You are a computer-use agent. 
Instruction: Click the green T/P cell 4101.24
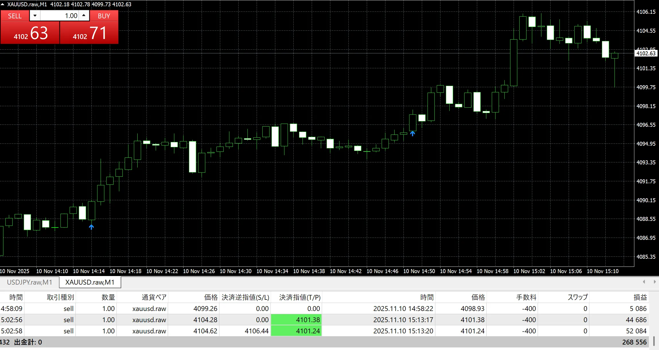point(296,331)
